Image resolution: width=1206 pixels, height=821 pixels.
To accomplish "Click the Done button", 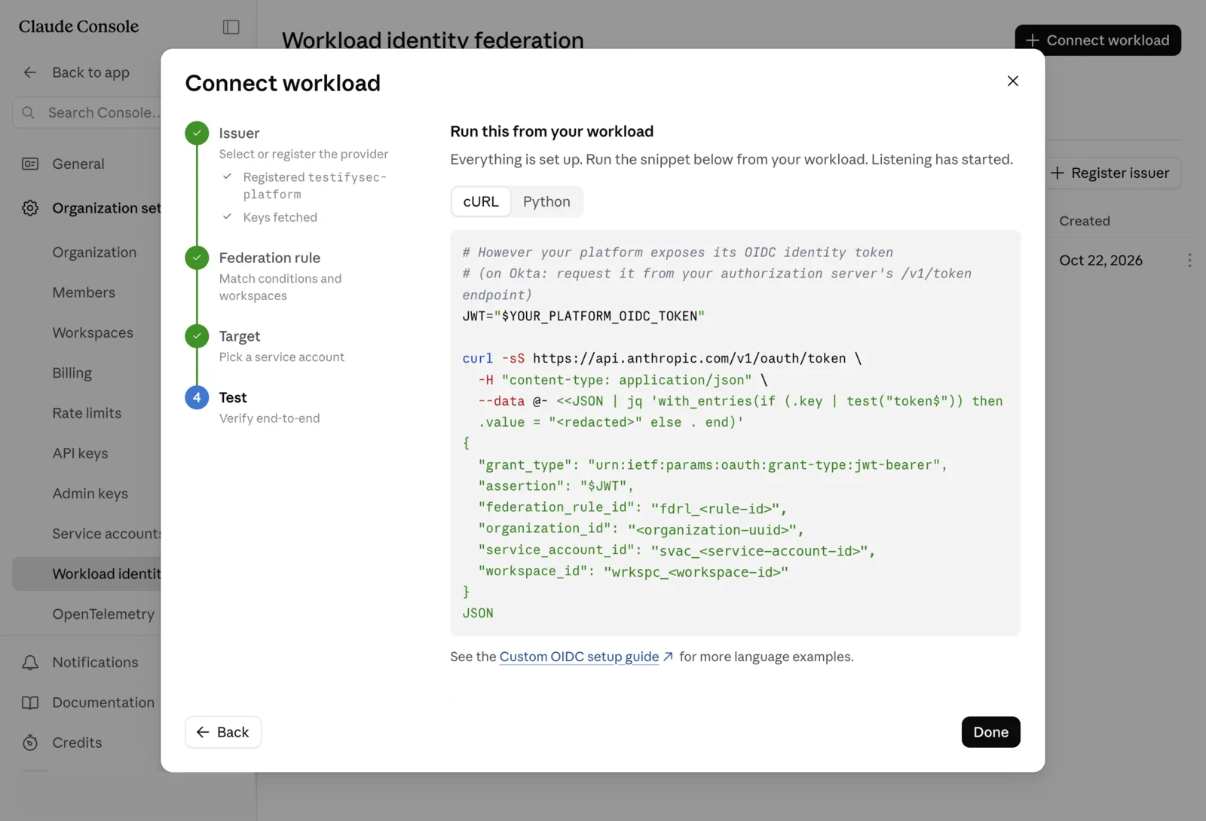I will coord(990,732).
